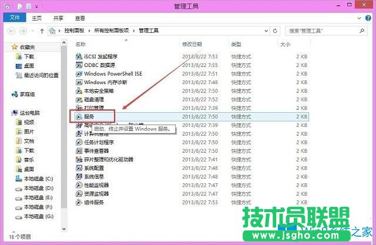This screenshot has height=245, width=376.
Task: Navigate to 所有控制面板项 in the breadcrumb
Action: (112, 31)
